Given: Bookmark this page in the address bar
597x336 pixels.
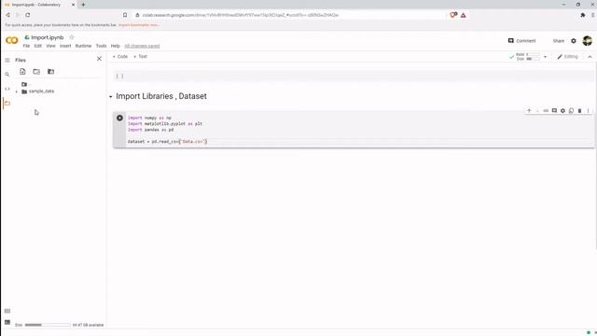Looking at the screenshot, I should (x=125, y=15).
